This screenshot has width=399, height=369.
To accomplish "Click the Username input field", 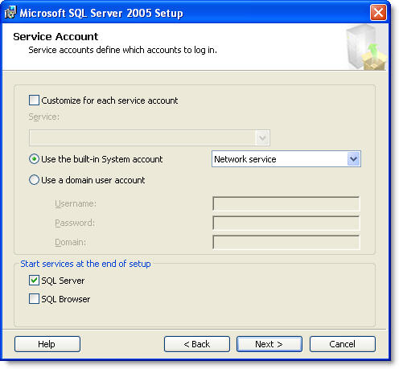I will tap(286, 203).
